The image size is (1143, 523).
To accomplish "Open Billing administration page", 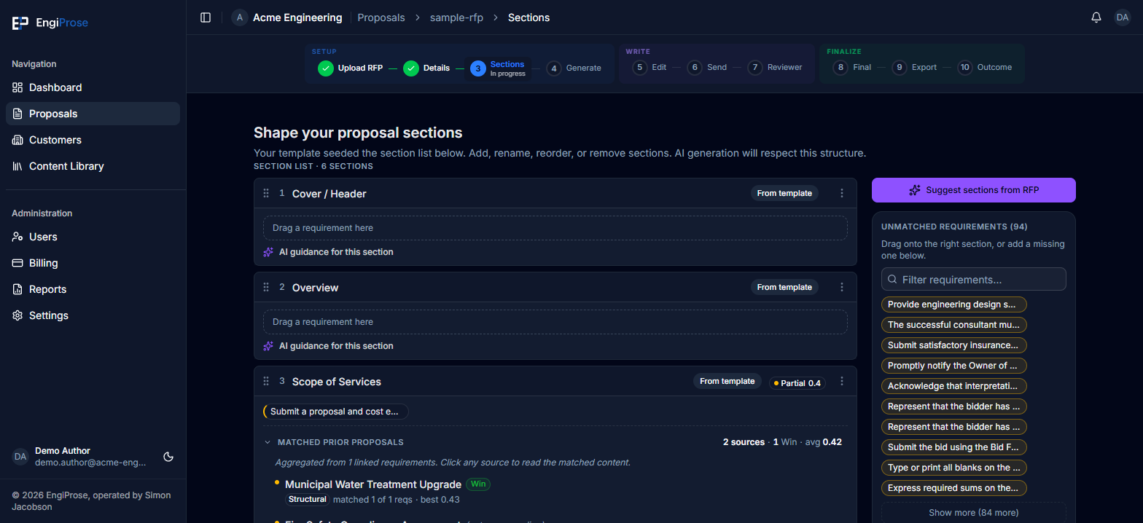I will [93, 263].
